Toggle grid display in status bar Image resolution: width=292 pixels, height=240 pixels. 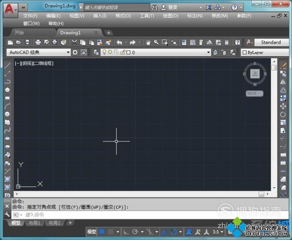102,231
